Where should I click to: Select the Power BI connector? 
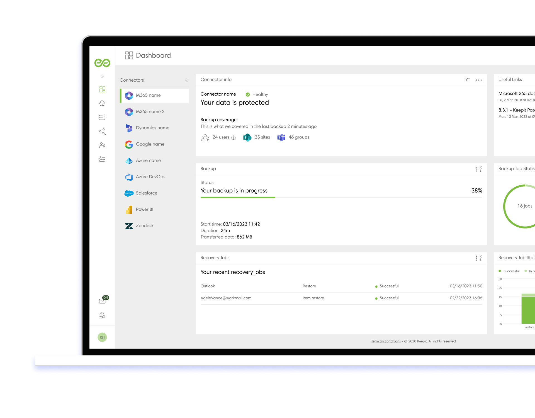[x=154, y=209]
